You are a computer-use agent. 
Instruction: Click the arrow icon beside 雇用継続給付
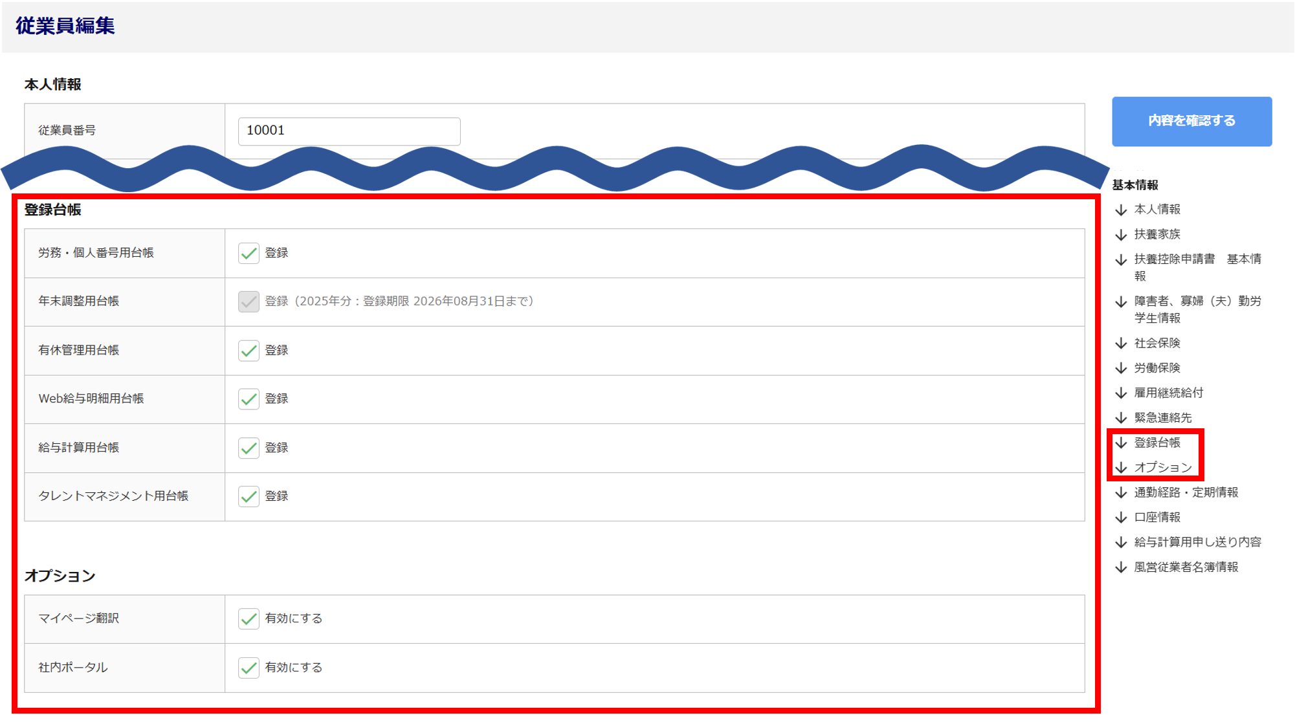1121,393
